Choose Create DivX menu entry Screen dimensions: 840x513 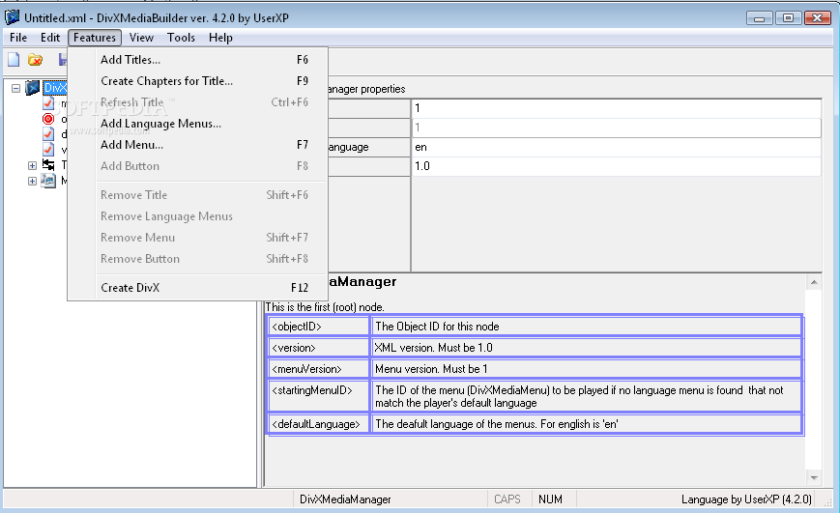(x=198, y=288)
